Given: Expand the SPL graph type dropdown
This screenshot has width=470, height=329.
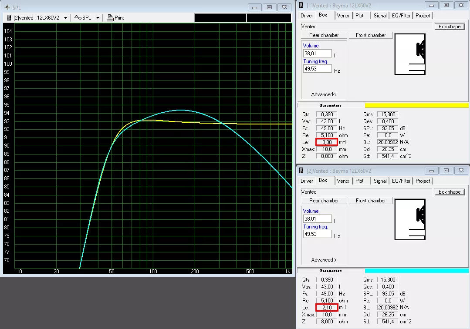Looking at the screenshot, I should (x=98, y=18).
